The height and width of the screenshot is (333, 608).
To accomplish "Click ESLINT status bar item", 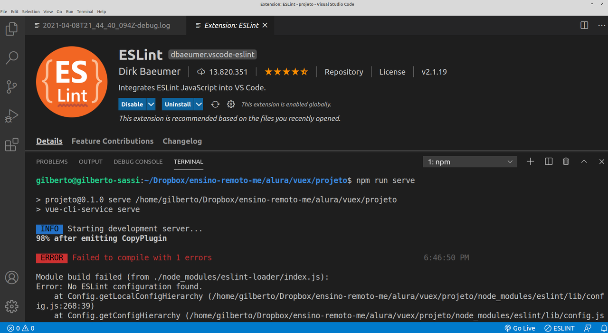I will (x=560, y=328).
